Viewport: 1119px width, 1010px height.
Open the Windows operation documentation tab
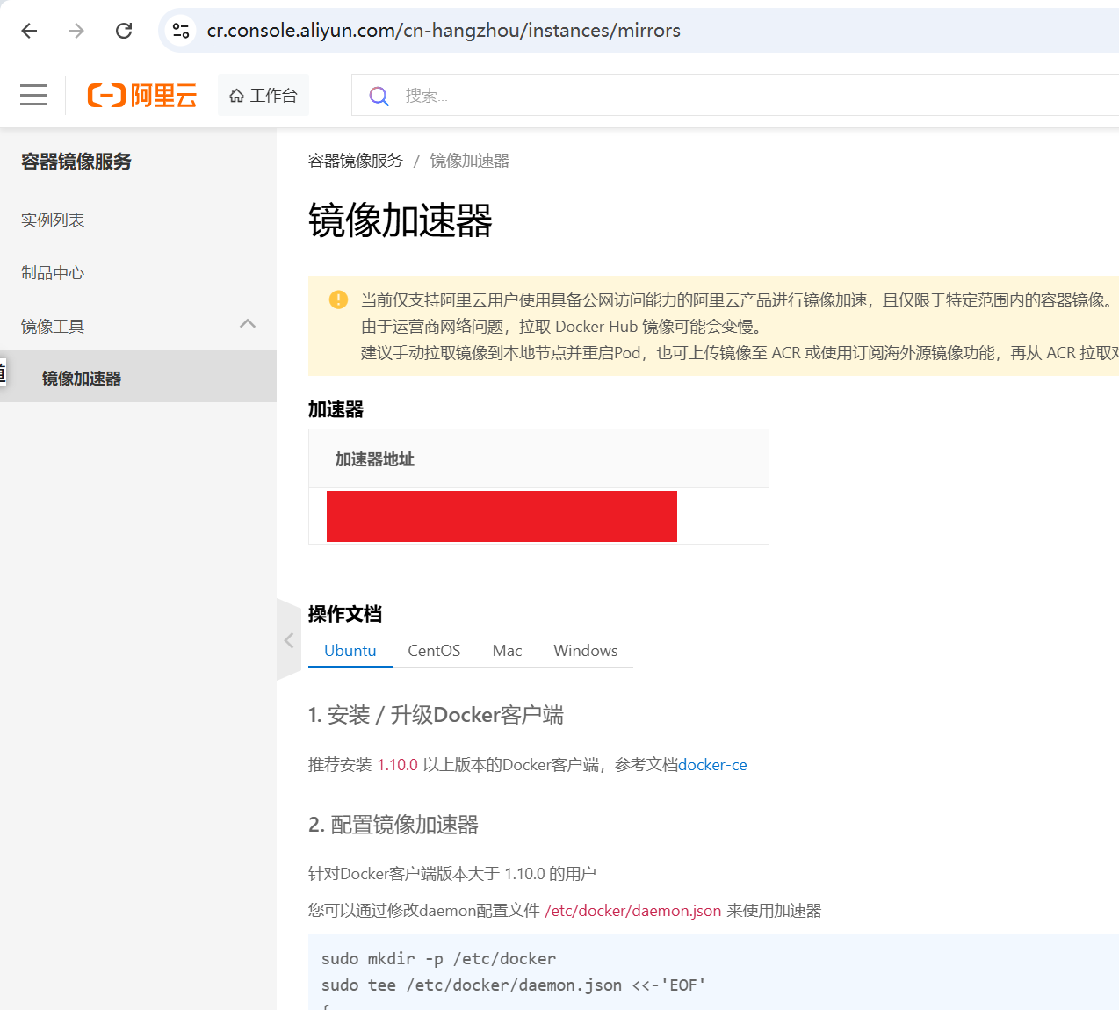[585, 650]
